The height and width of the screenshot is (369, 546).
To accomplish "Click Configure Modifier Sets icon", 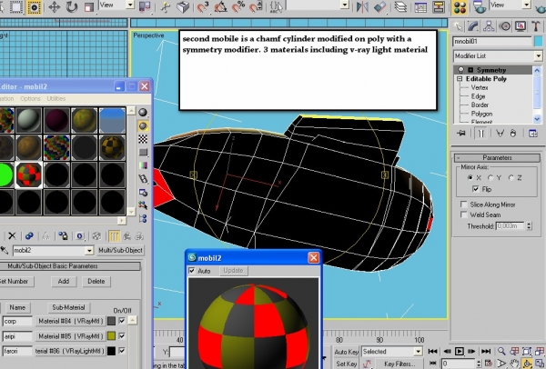I will [x=533, y=134].
